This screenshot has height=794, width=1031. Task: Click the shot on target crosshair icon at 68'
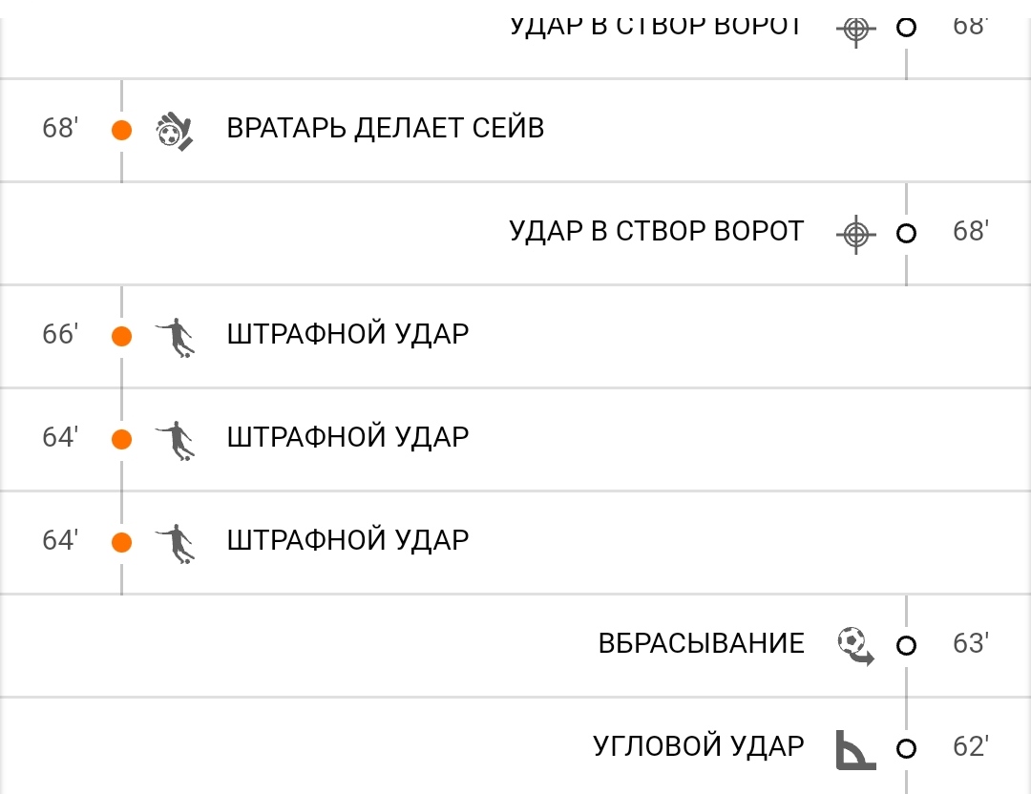coord(856,234)
